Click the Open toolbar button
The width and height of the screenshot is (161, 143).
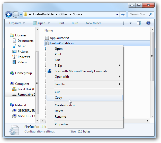[39, 23]
